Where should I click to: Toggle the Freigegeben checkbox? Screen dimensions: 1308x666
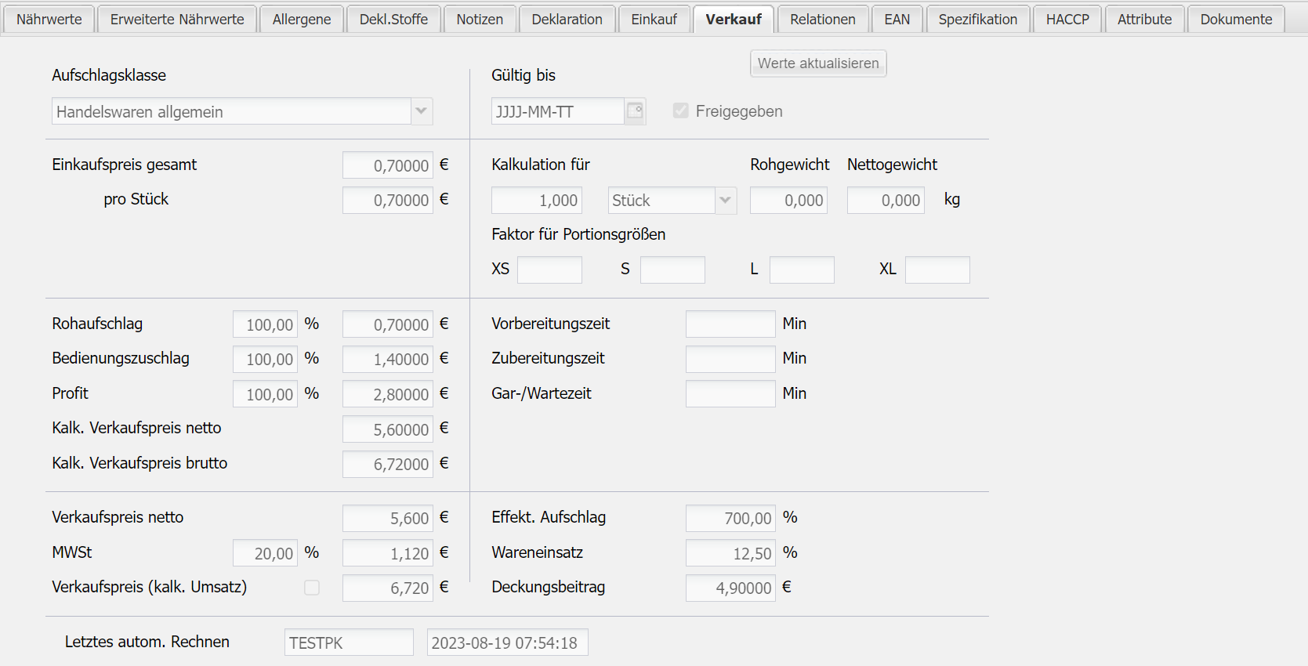680,111
